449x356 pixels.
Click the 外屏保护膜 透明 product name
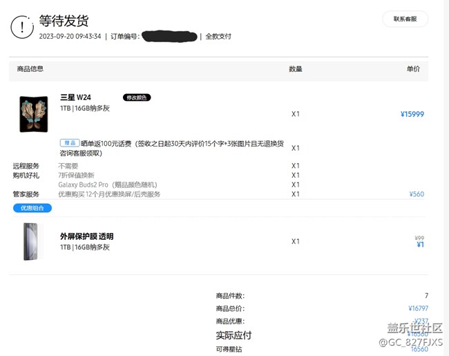point(86,236)
